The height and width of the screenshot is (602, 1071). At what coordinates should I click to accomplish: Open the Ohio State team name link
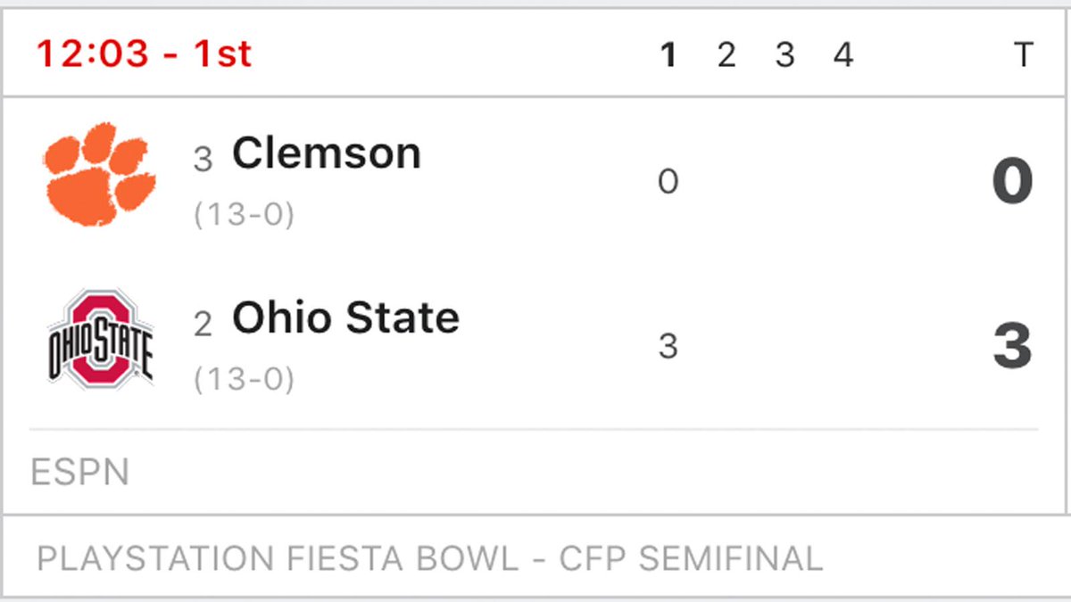[346, 317]
